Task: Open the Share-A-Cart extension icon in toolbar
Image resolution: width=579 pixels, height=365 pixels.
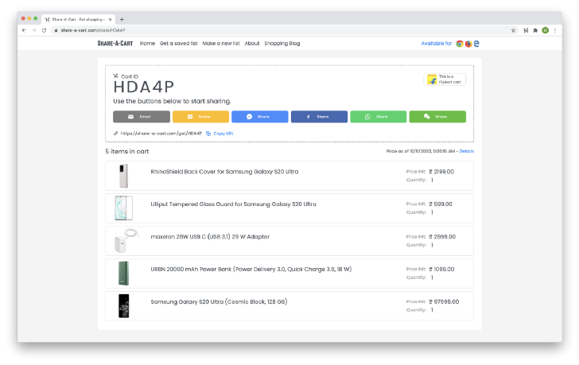Action: 526,30
